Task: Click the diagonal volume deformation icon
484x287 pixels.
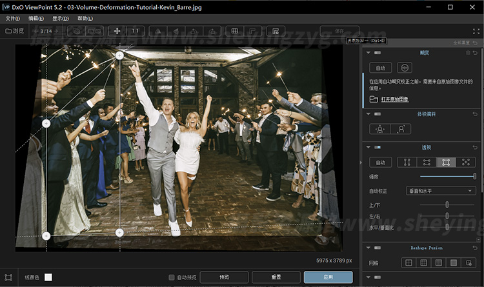Action: pos(401,129)
